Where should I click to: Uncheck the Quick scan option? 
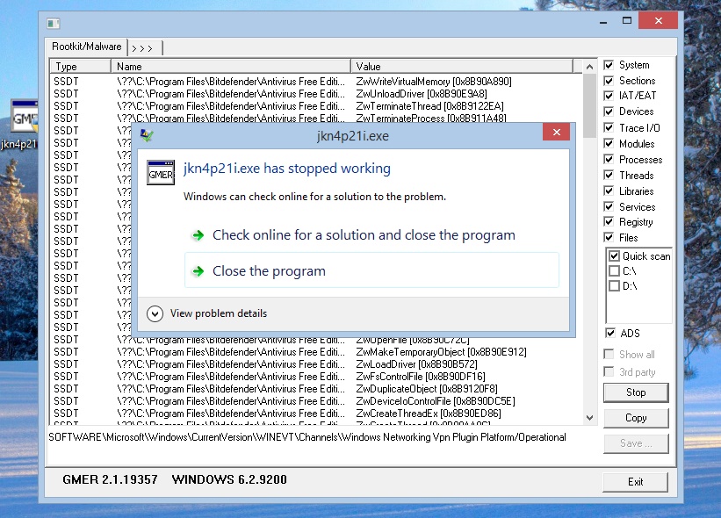pos(614,256)
